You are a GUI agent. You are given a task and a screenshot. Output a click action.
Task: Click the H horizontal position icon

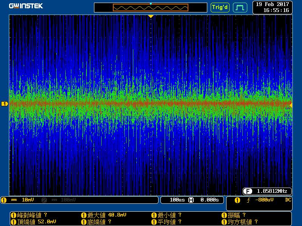[x=191, y=200]
